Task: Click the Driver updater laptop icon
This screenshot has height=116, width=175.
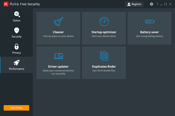Action: (x=59, y=56)
